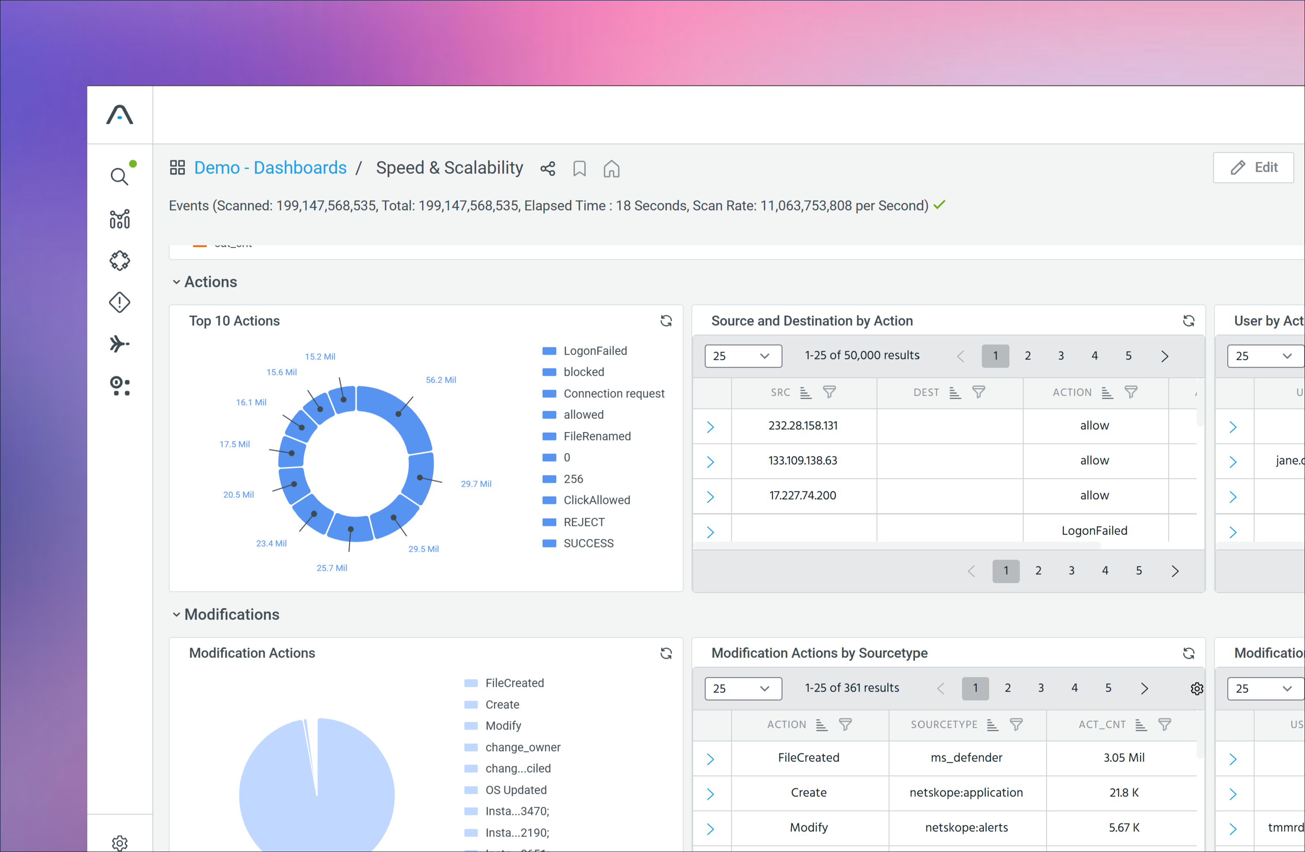Refresh the Top 10 Actions panel

[665, 321]
